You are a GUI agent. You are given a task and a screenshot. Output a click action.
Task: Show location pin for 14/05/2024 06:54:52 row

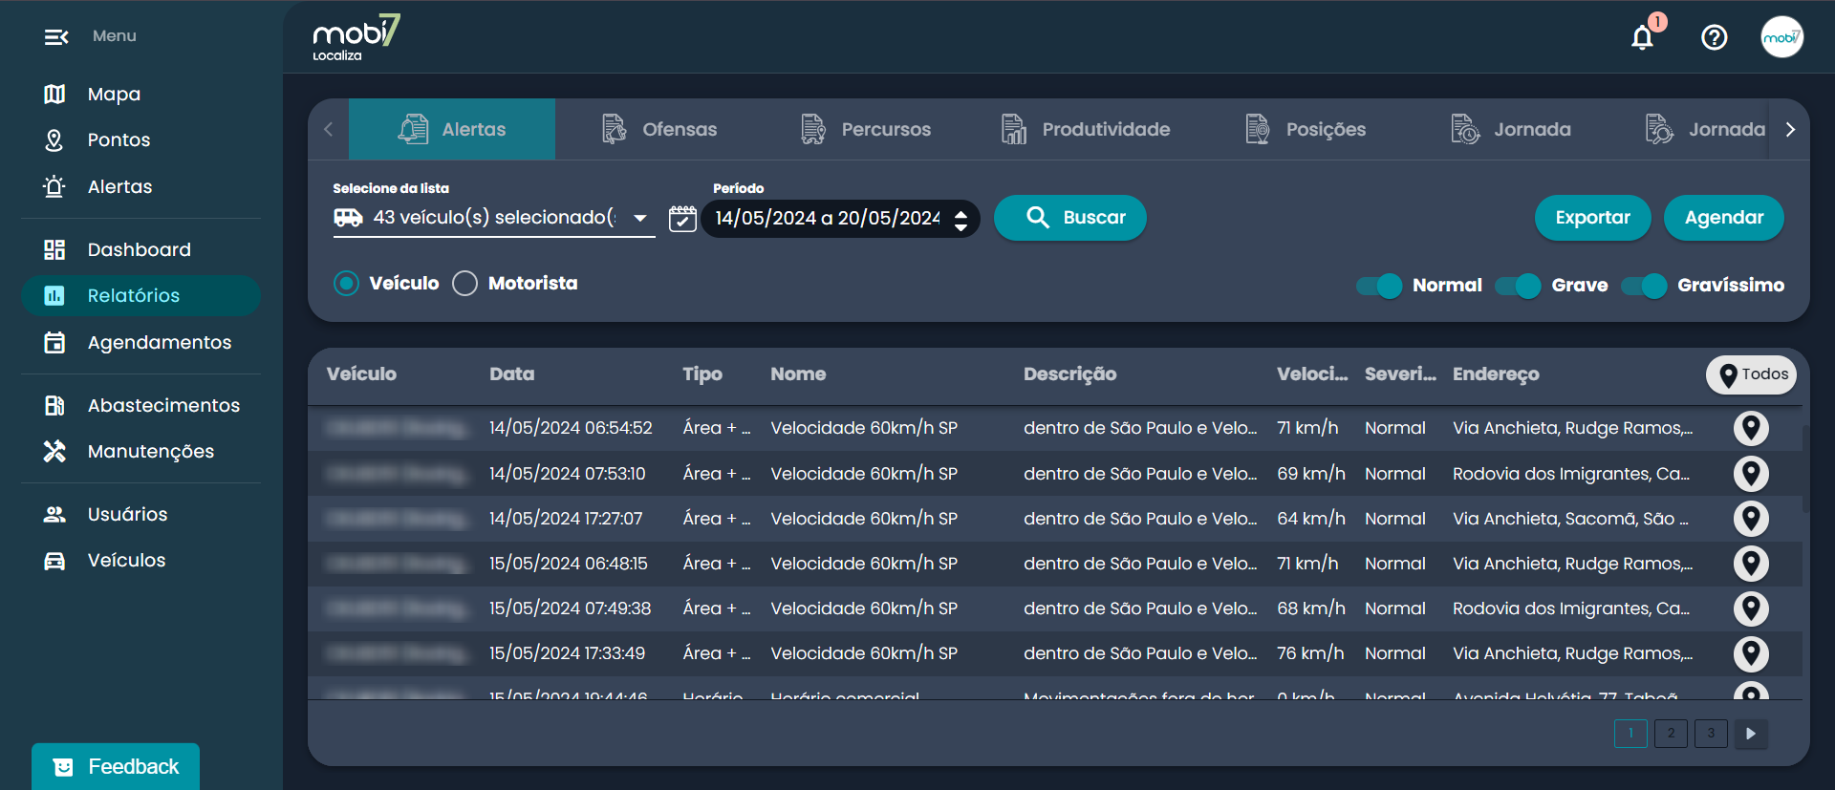click(x=1751, y=428)
